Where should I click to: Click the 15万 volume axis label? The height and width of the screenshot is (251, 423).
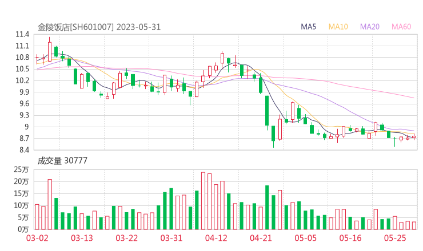tap(21, 193)
